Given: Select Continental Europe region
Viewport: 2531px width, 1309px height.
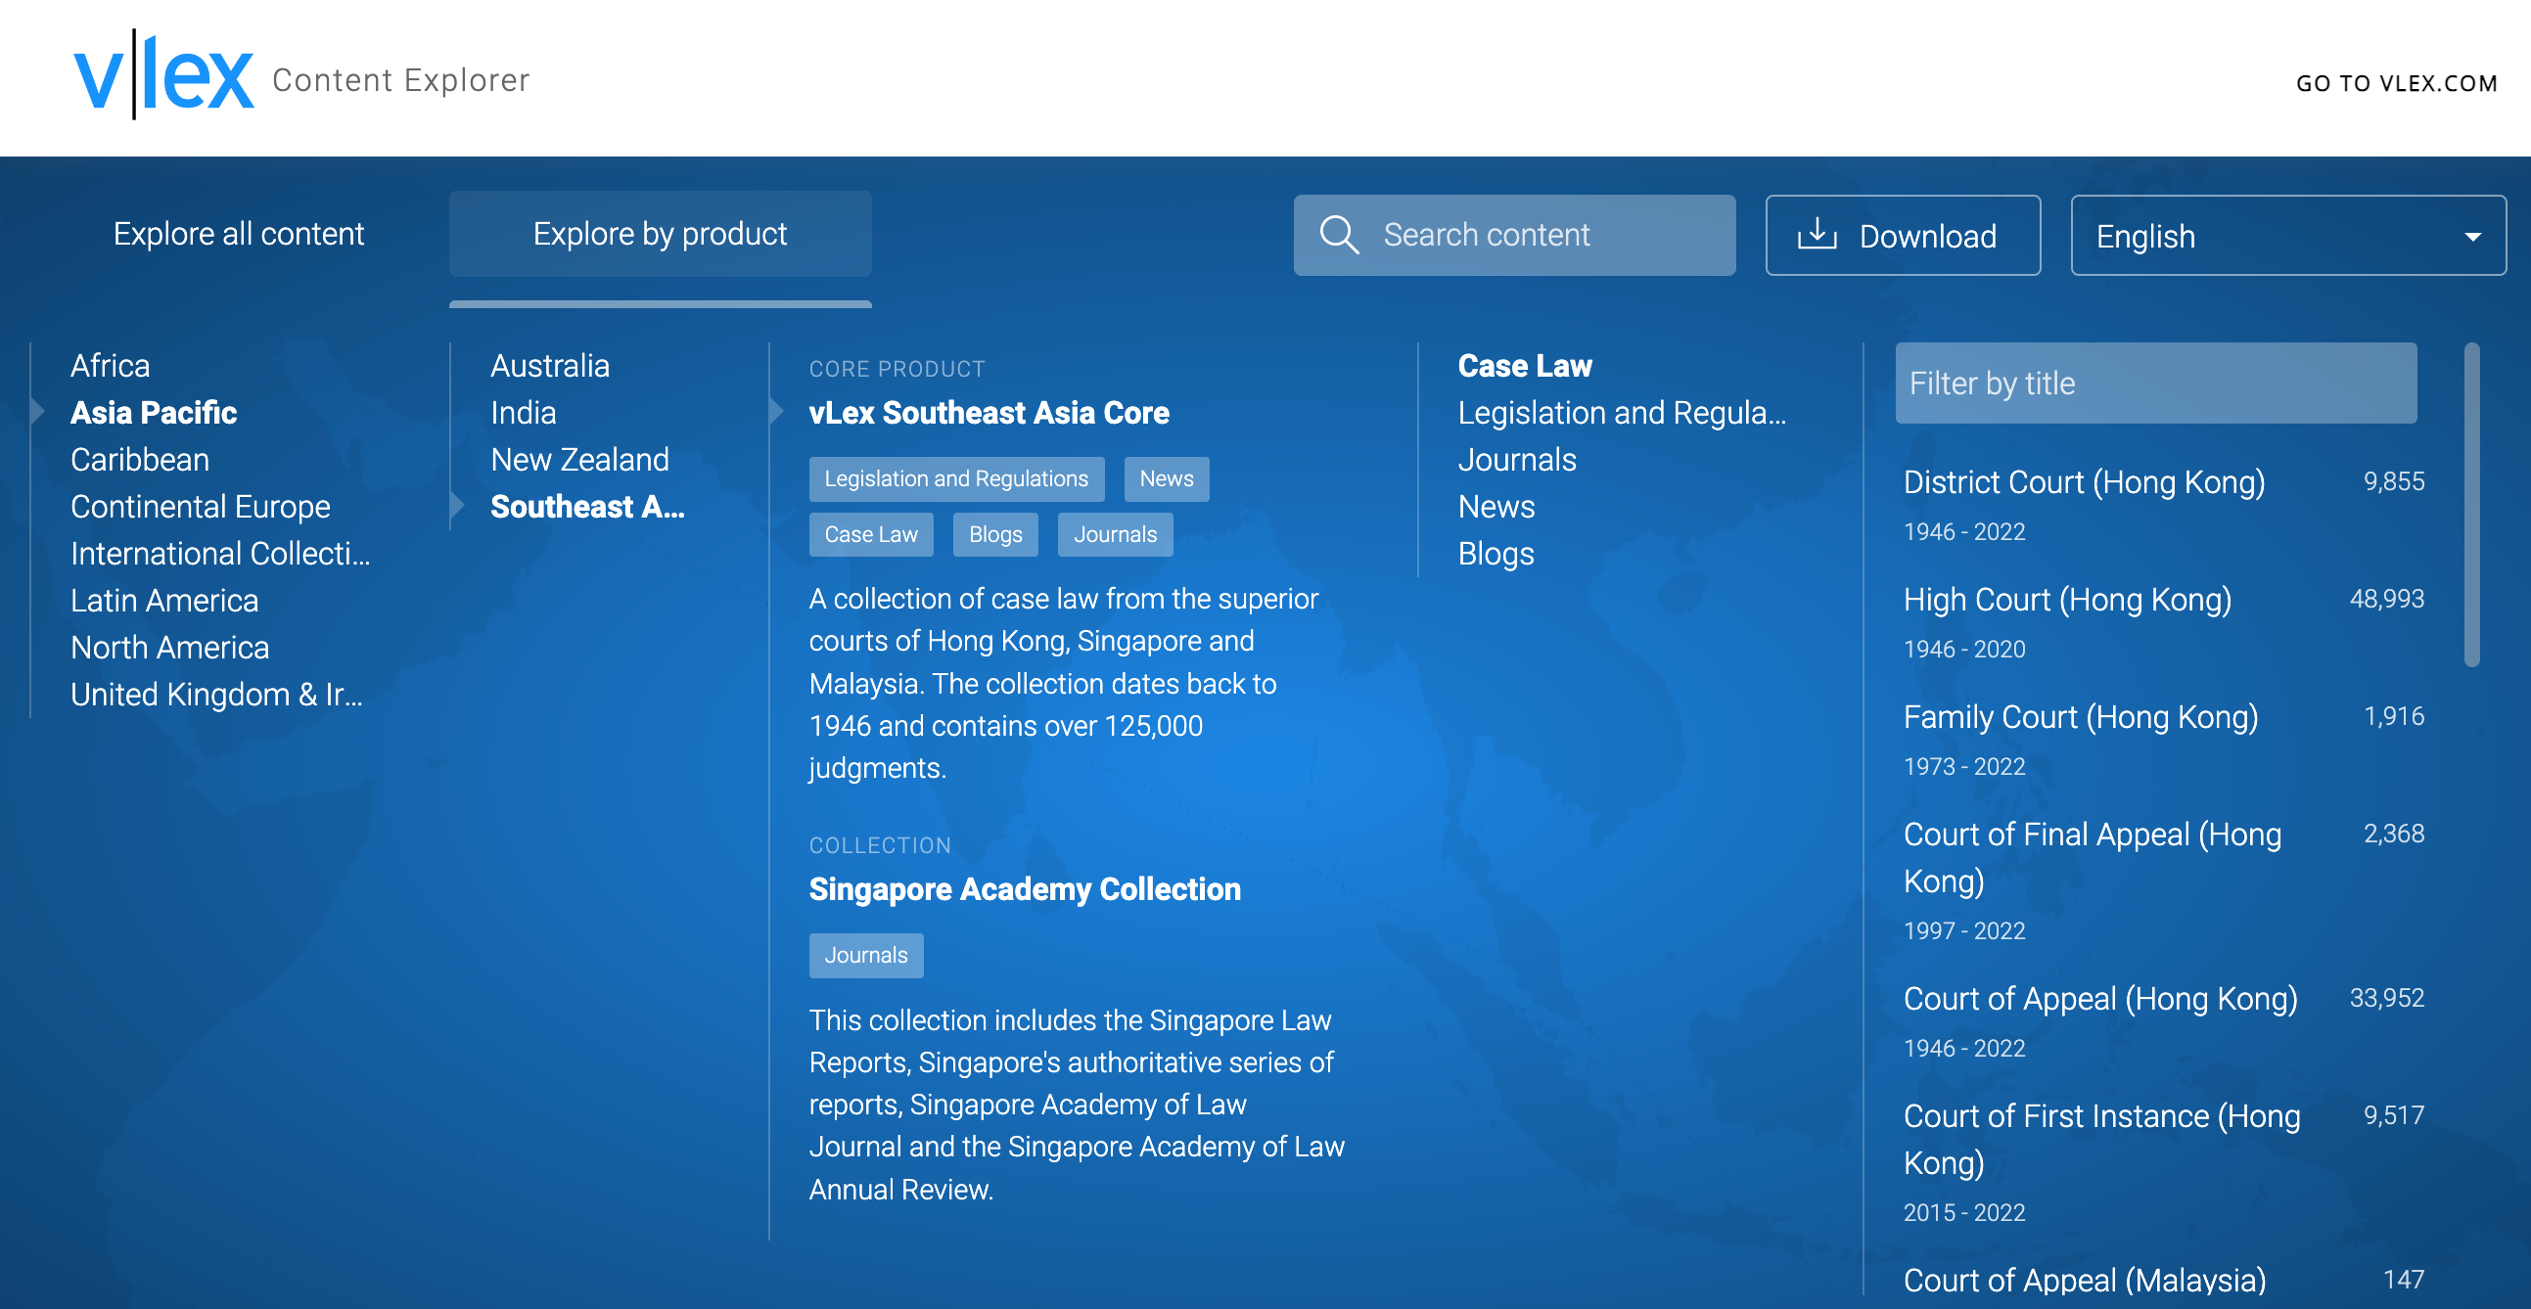Looking at the screenshot, I should pyautogui.click(x=201, y=507).
